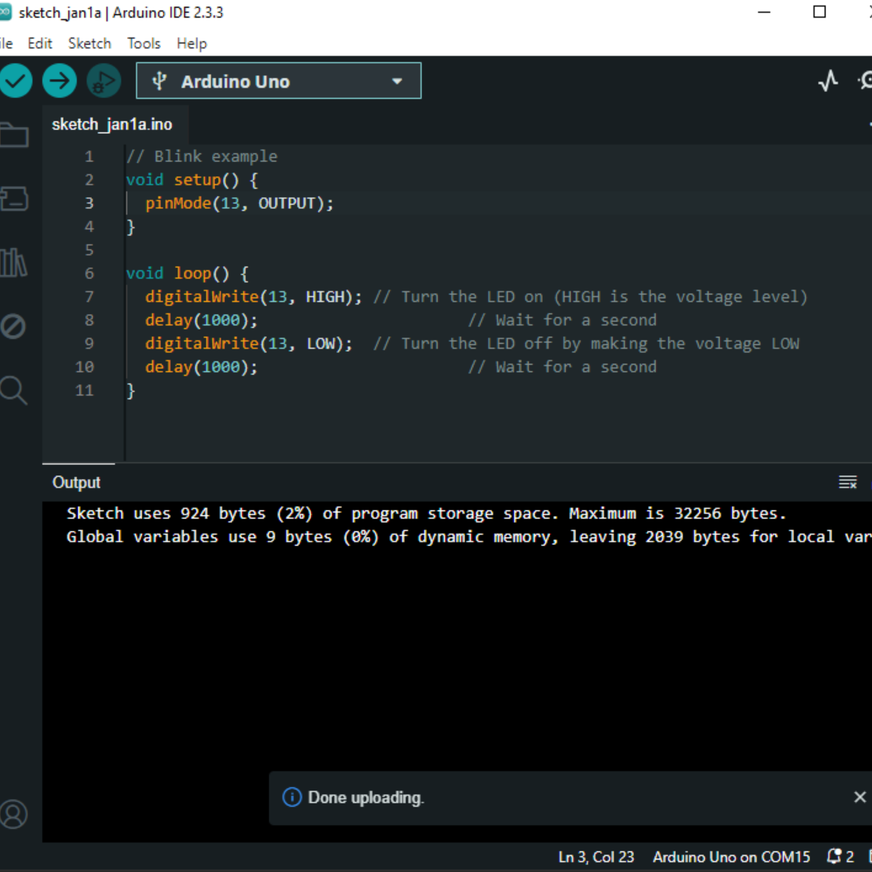Click the delay(1000) on line 8
The width and height of the screenshot is (872, 872).
click(201, 320)
